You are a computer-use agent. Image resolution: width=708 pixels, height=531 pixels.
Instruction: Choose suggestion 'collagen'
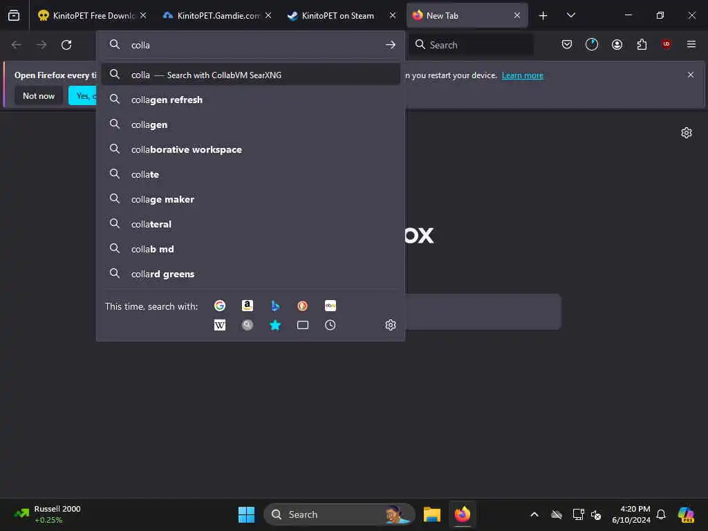coord(250,124)
